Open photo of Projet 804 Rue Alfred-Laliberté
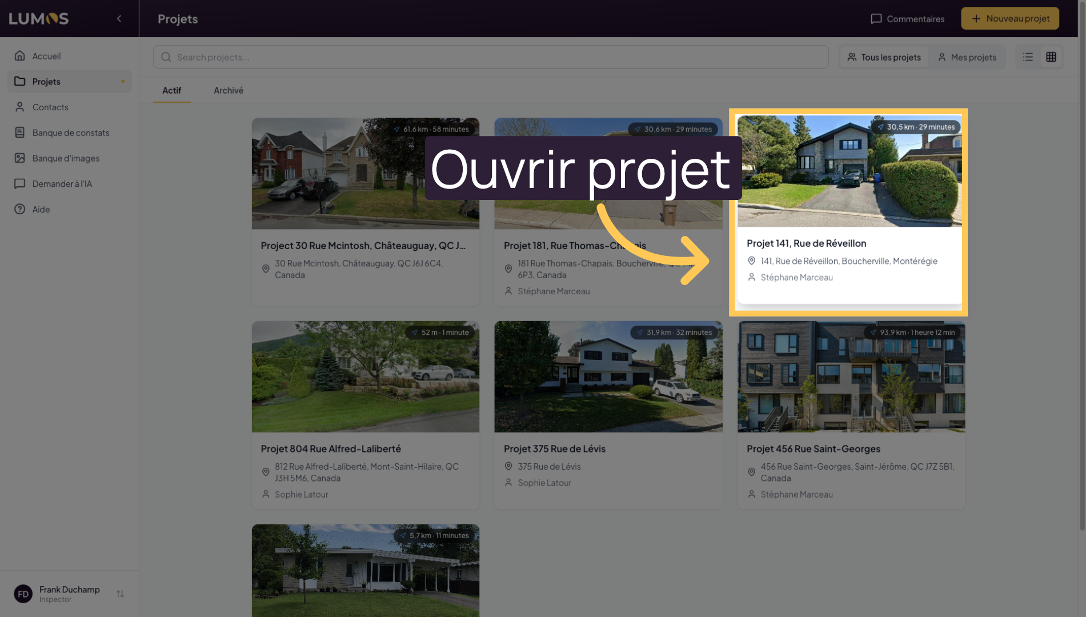 click(366, 376)
